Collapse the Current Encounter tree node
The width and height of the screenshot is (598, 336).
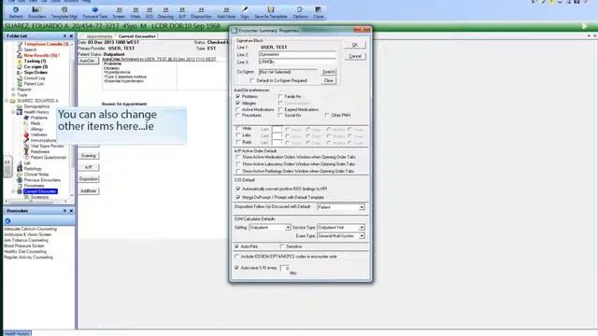coord(13,191)
